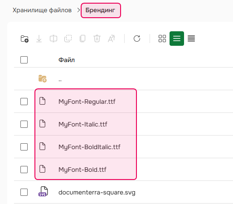
Task: Check the box for MyFont-Italic.ttf
Action: 24,124
